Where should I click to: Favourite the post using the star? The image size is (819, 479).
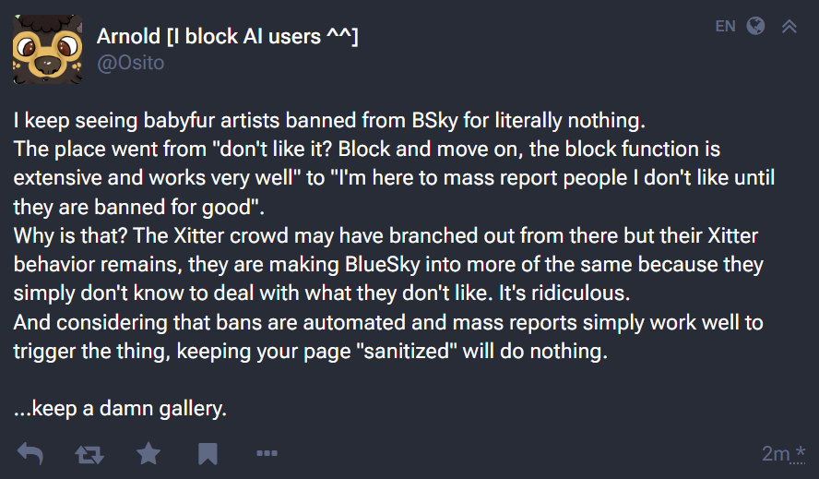[x=148, y=454]
